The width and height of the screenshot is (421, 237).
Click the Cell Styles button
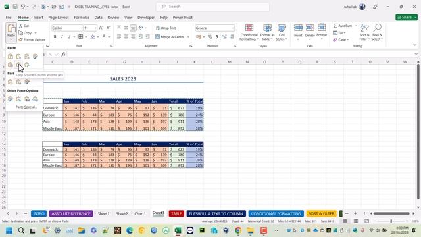click(282, 32)
